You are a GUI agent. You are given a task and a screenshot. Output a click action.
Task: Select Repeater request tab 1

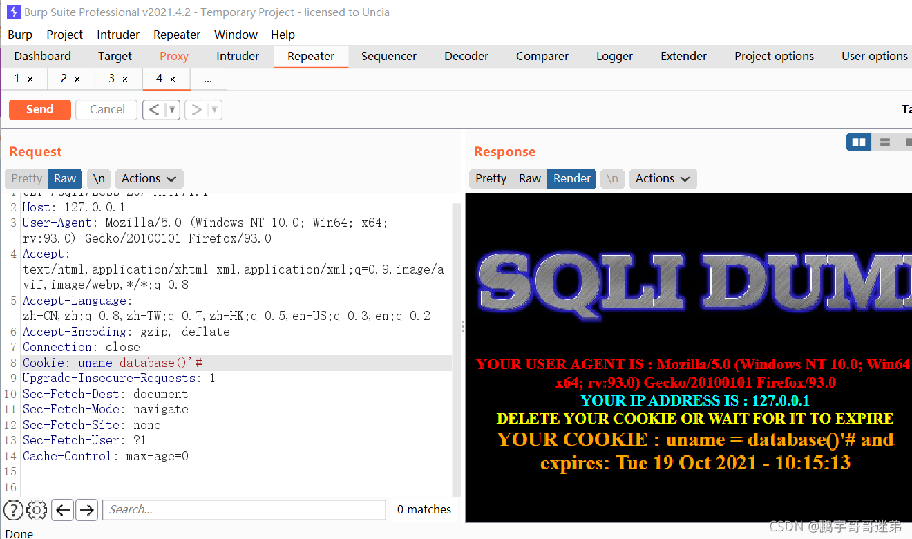[17, 79]
